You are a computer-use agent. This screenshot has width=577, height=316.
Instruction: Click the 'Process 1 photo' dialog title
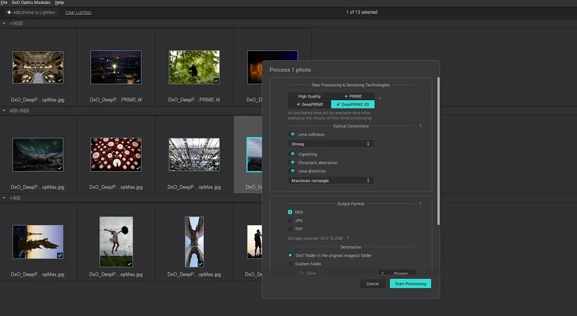point(290,70)
